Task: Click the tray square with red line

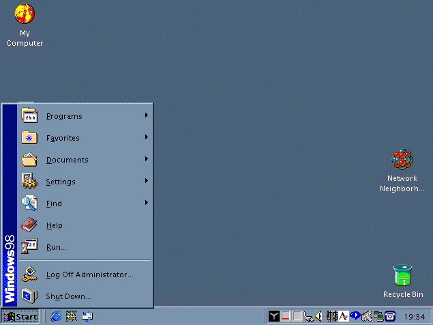Action: pyautogui.click(x=286, y=316)
